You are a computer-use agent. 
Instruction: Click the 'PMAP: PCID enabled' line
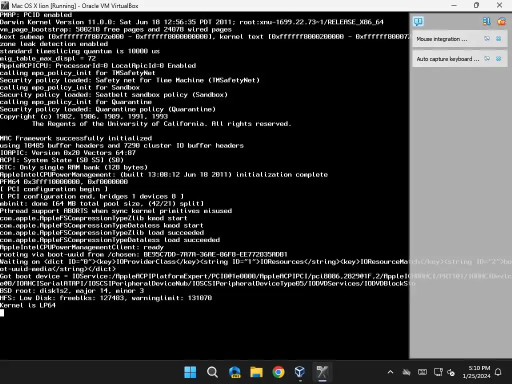pyautogui.click(x=36, y=14)
